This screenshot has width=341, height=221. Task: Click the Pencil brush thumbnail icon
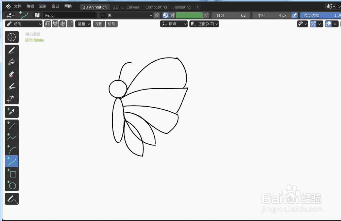pos(37,15)
